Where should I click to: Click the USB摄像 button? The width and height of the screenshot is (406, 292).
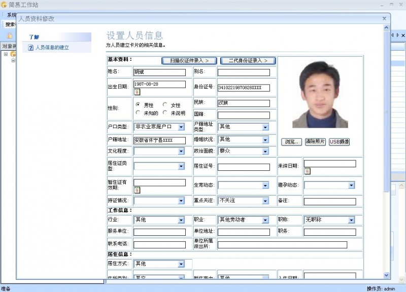(339, 142)
